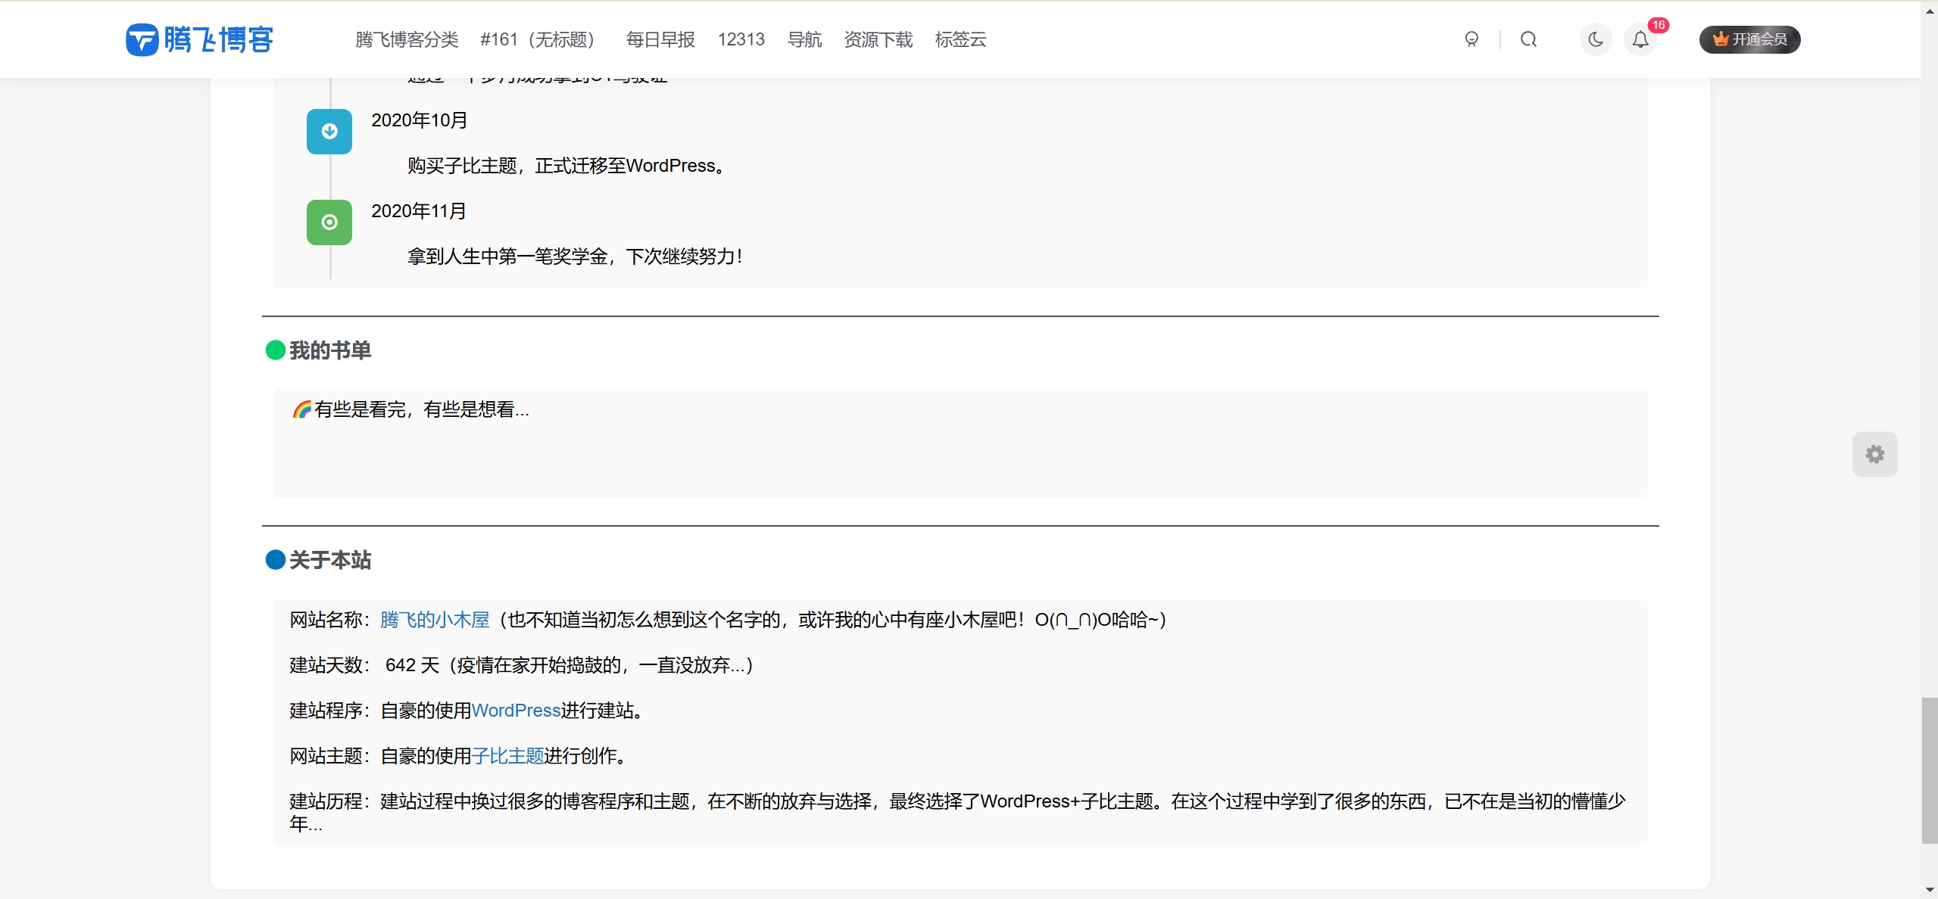Click the blue down-arrow timeline icon for 2020年10月
The height and width of the screenshot is (899, 1938).
click(x=329, y=131)
